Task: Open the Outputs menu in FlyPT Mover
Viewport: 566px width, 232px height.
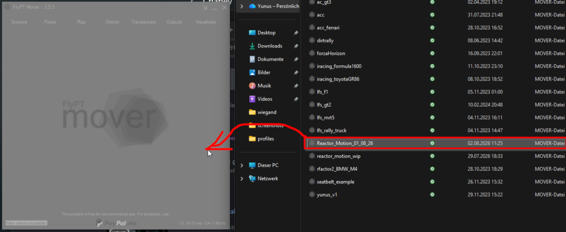Action: [x=174, y=22]
